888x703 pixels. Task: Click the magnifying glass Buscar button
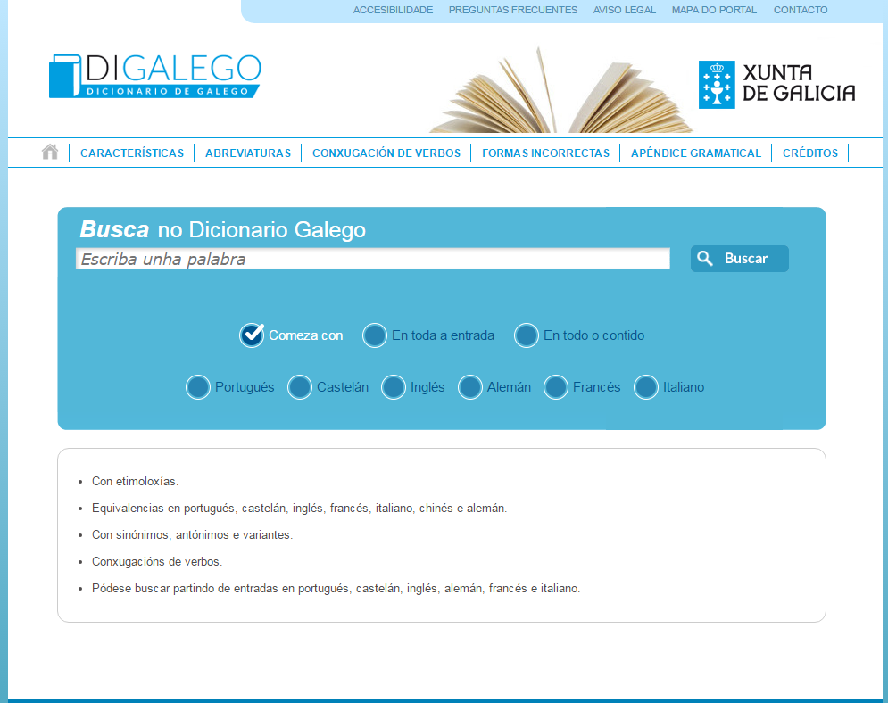point(739,259)
